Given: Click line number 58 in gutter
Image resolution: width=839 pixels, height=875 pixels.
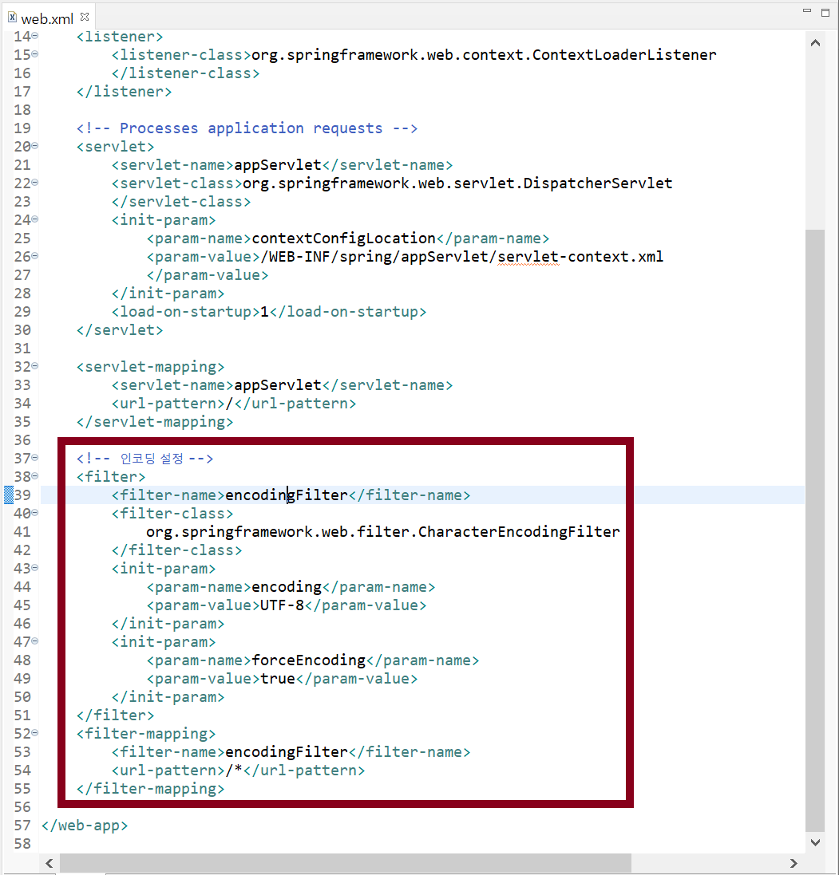Looking at the screenshot, I should (22, 844).
